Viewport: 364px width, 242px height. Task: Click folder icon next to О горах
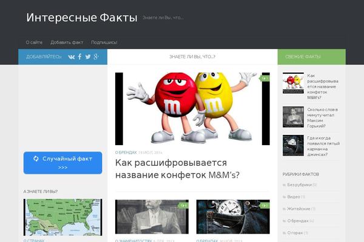284,233
